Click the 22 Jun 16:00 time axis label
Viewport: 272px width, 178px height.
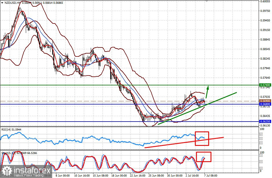[137, 176]
